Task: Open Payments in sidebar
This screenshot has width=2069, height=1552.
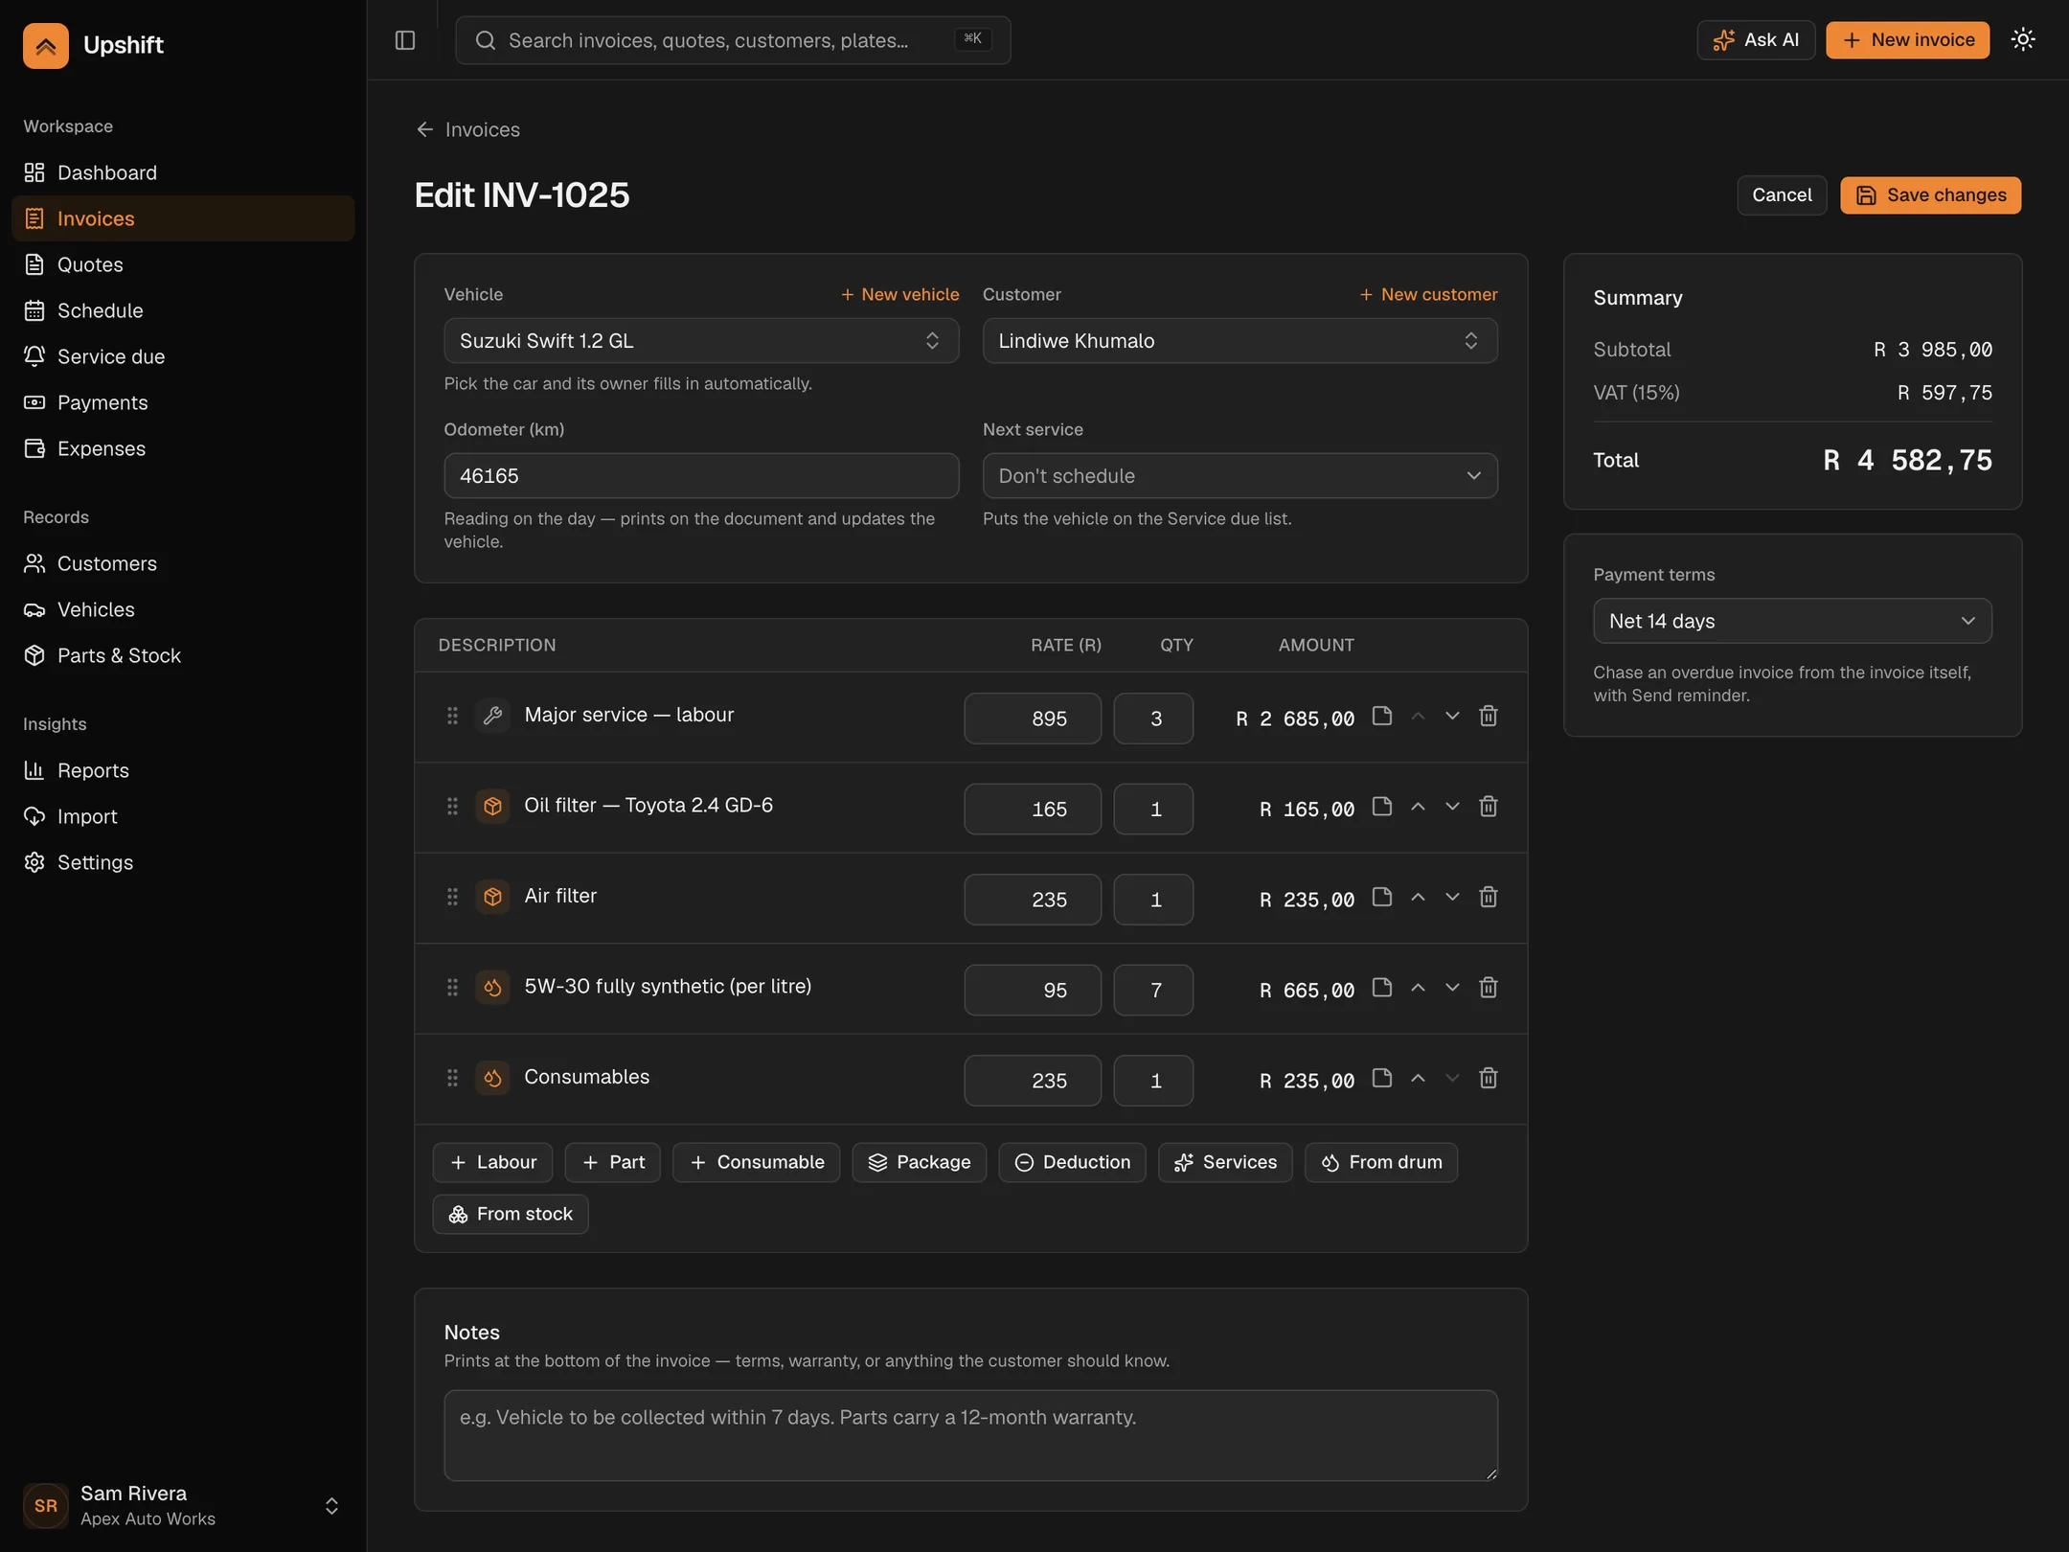Action: point(183,402)
